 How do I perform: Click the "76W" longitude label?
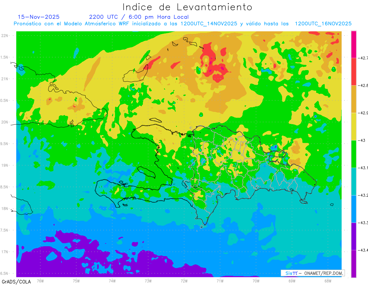[x=40, y=281]
